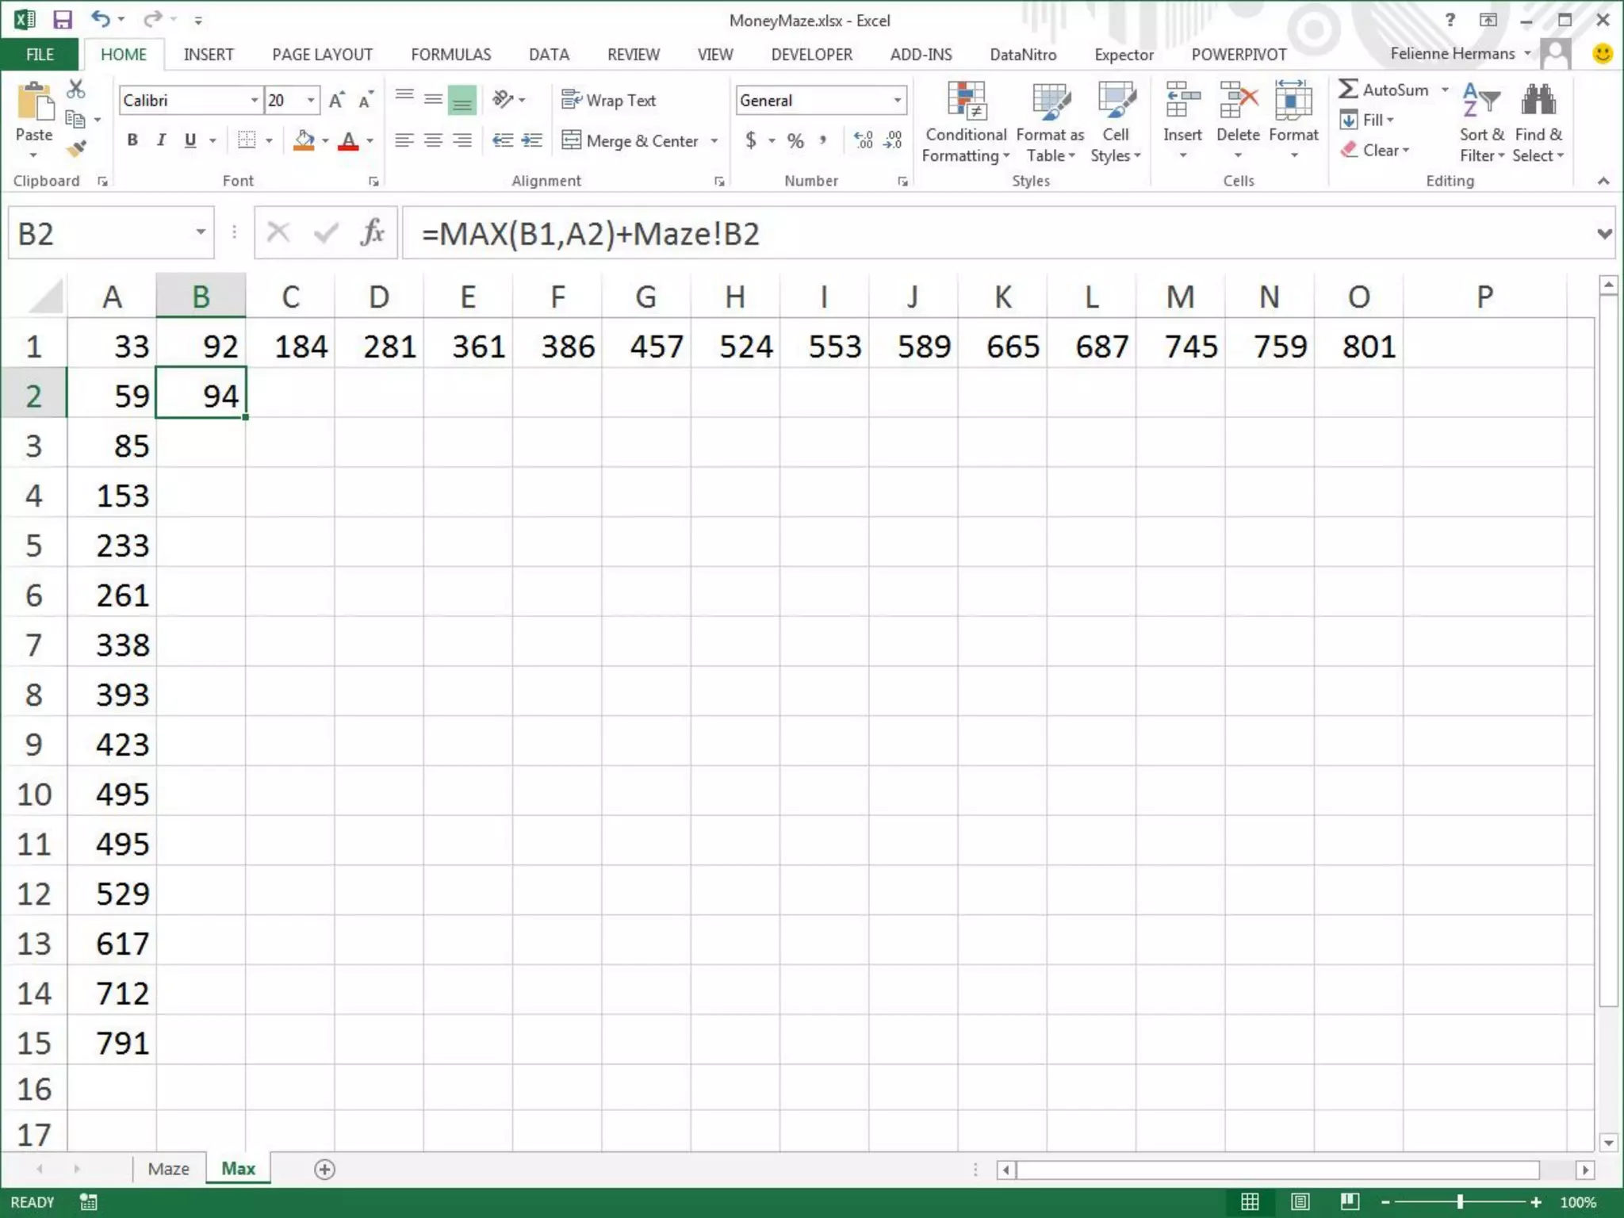The width and height of the screenshot is (1624, 1218).
Task: Toggle Italic formatting
Action: tap(161, 140)
